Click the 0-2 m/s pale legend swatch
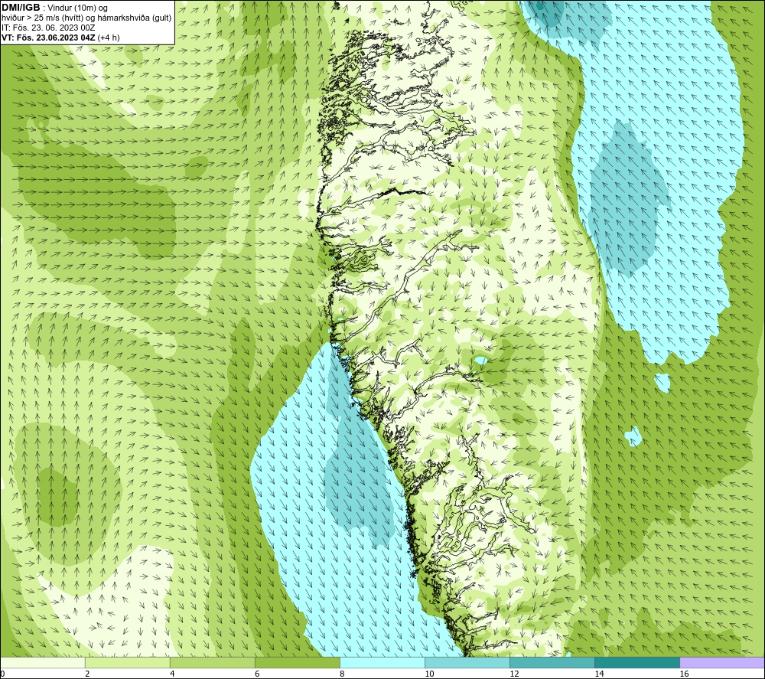This screenshot has width=765, height=679. (43, 662)
